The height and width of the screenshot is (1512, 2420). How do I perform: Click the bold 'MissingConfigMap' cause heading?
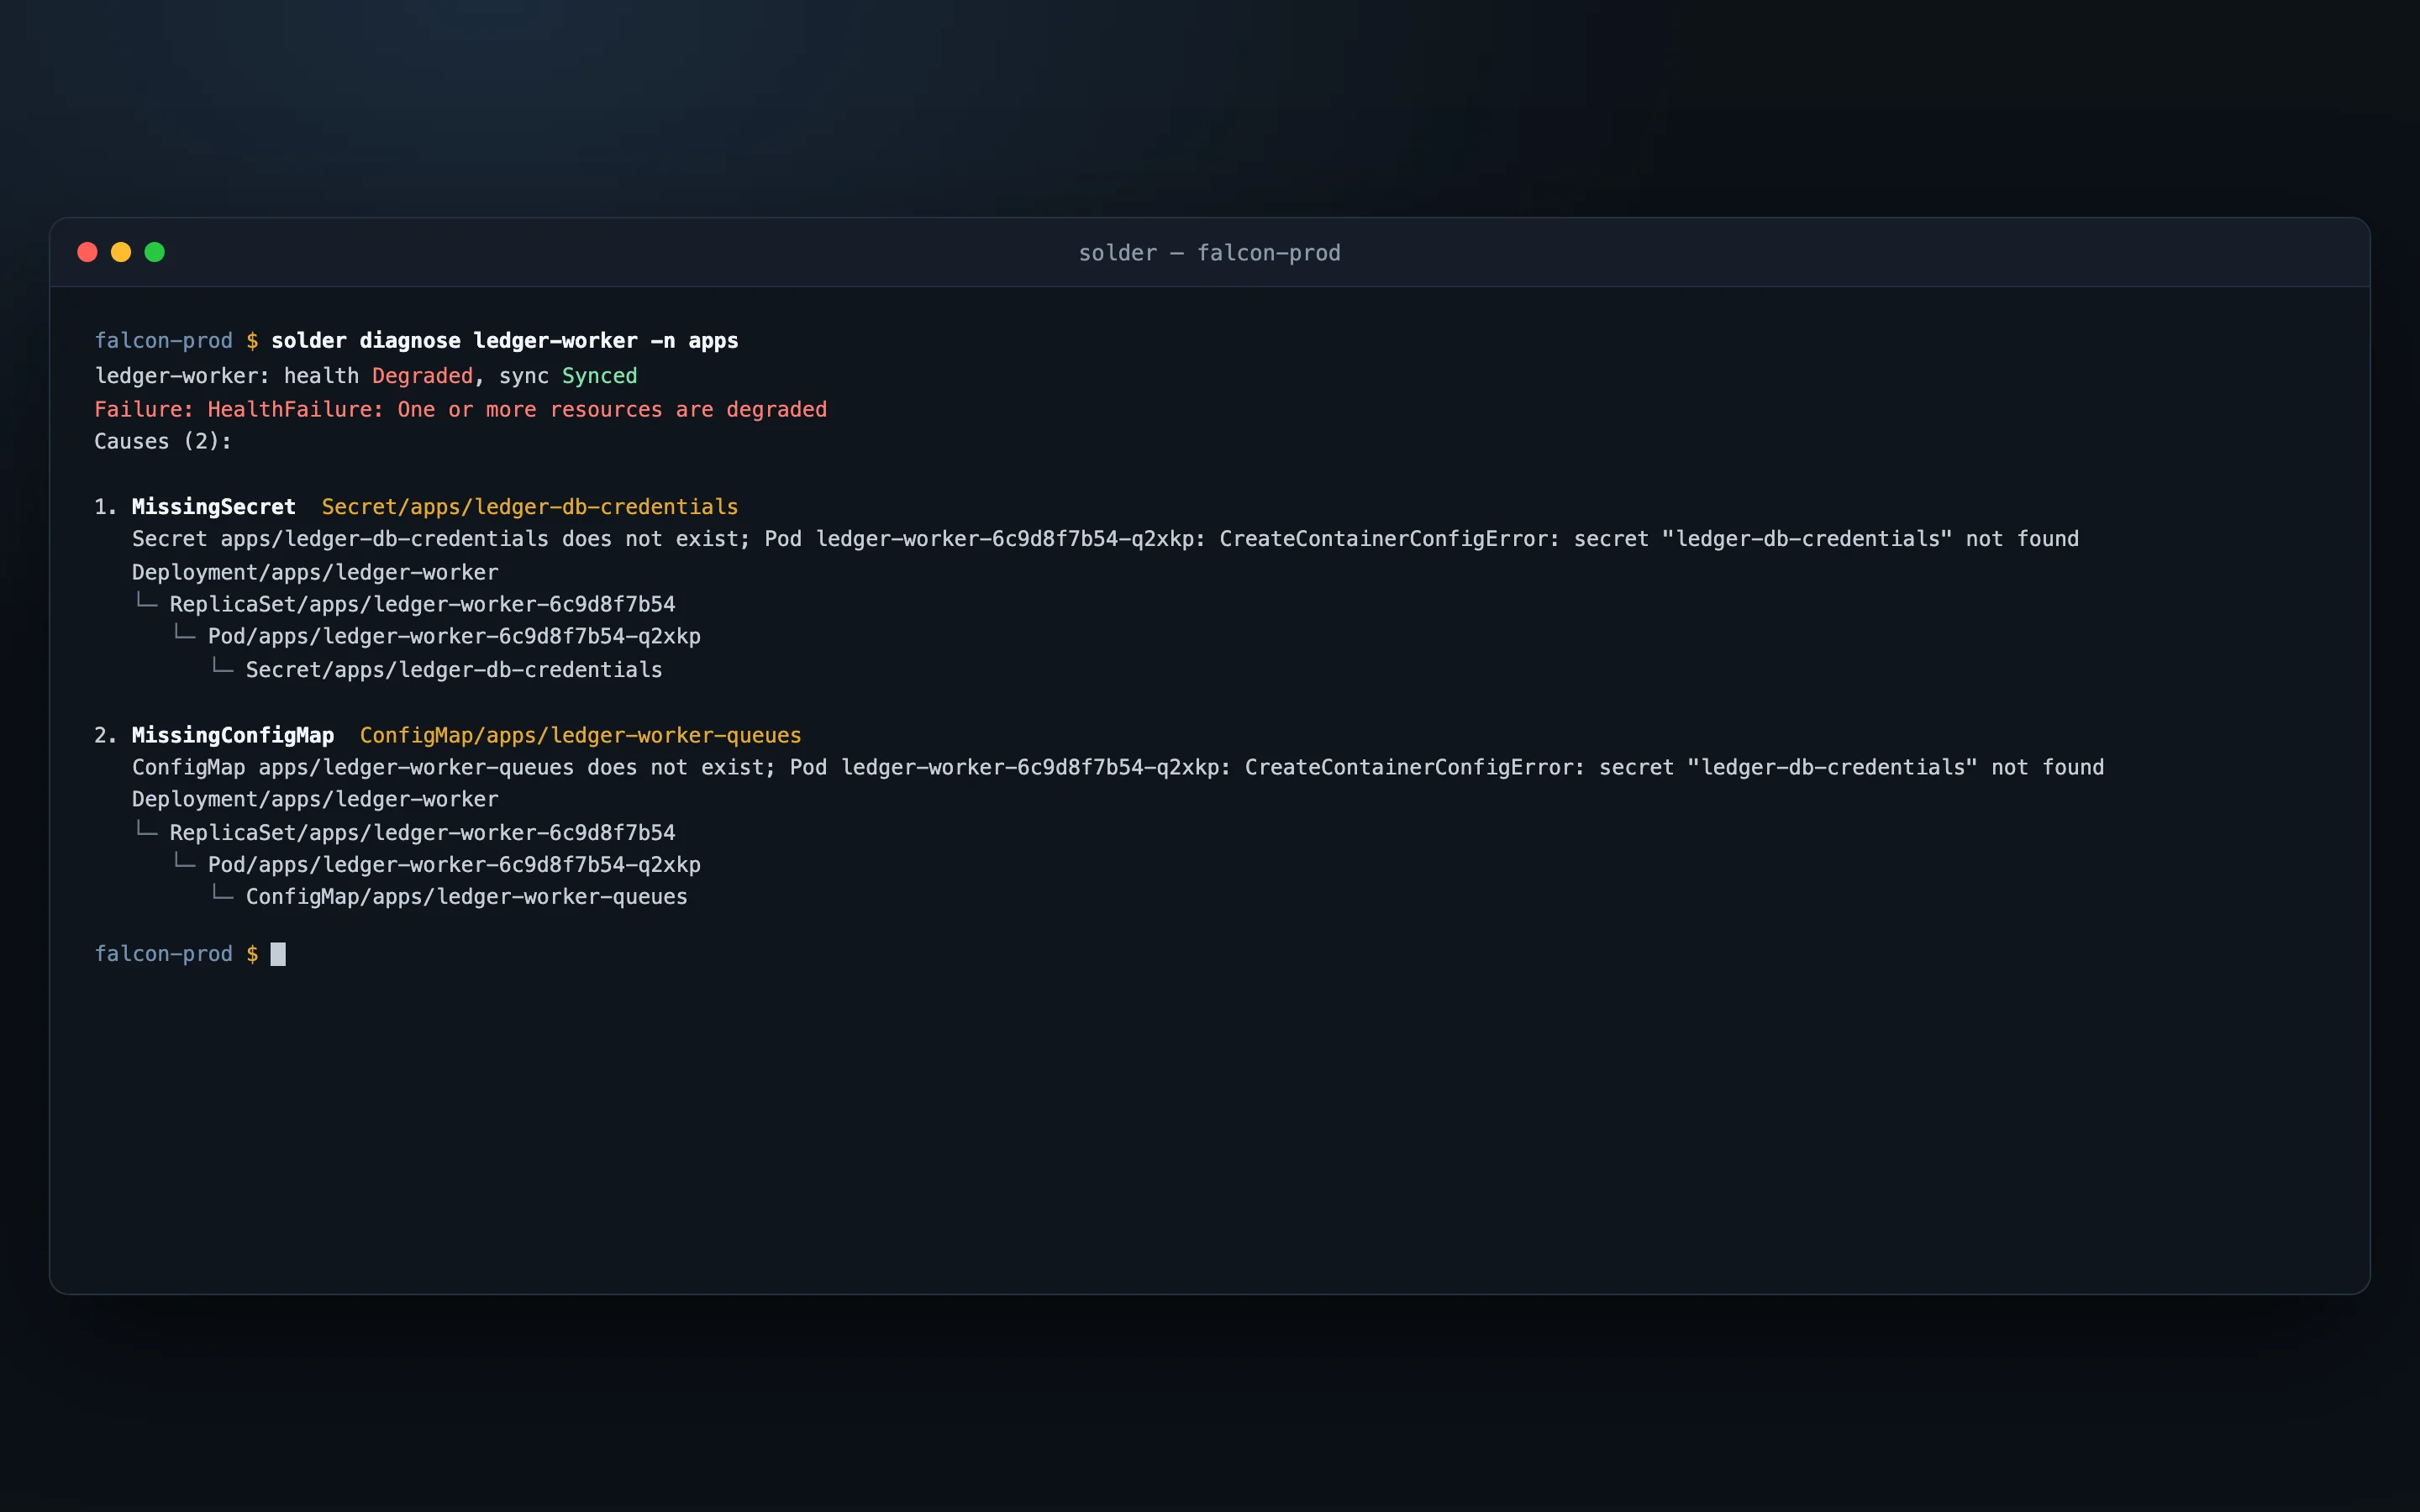(x=233, y=735)
